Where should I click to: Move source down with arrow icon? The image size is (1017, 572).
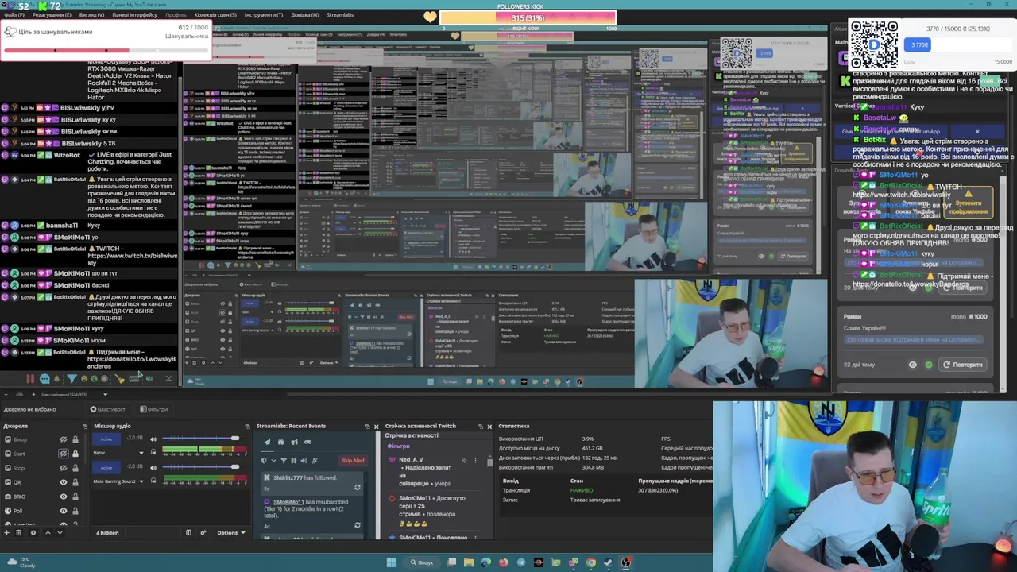pos(60,533)
